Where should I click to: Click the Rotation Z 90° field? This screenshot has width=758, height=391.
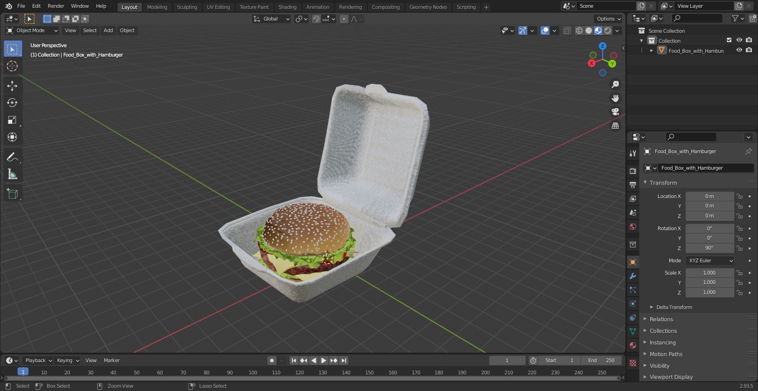coord(710,248)
